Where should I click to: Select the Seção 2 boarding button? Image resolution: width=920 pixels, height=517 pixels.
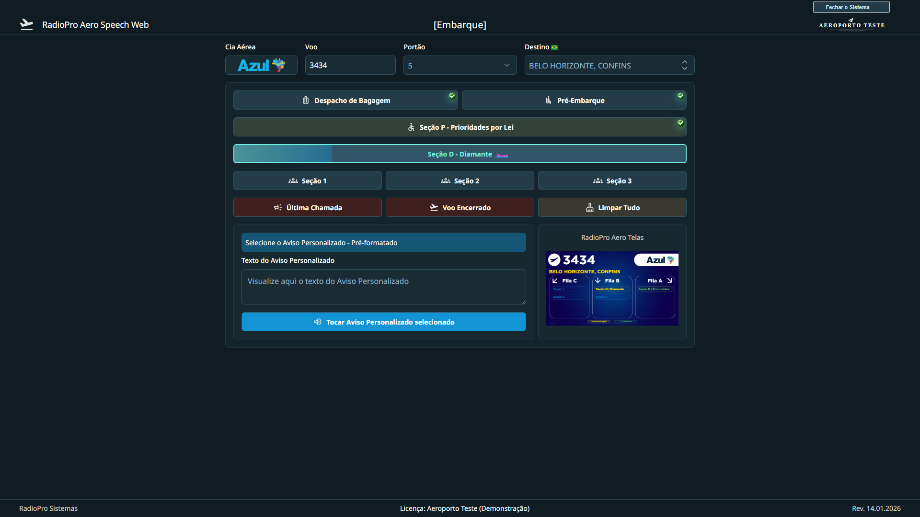pos(460,180)
